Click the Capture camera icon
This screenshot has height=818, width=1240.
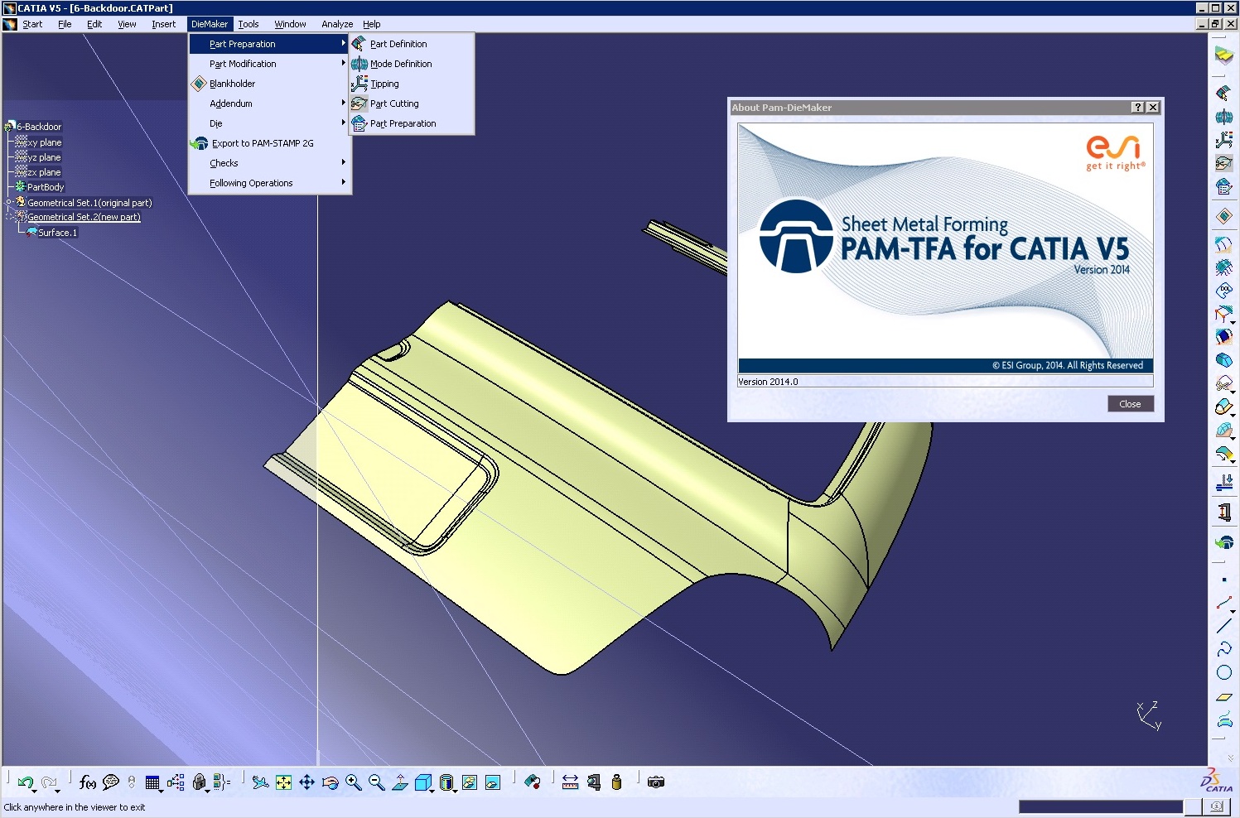(656, 782)
